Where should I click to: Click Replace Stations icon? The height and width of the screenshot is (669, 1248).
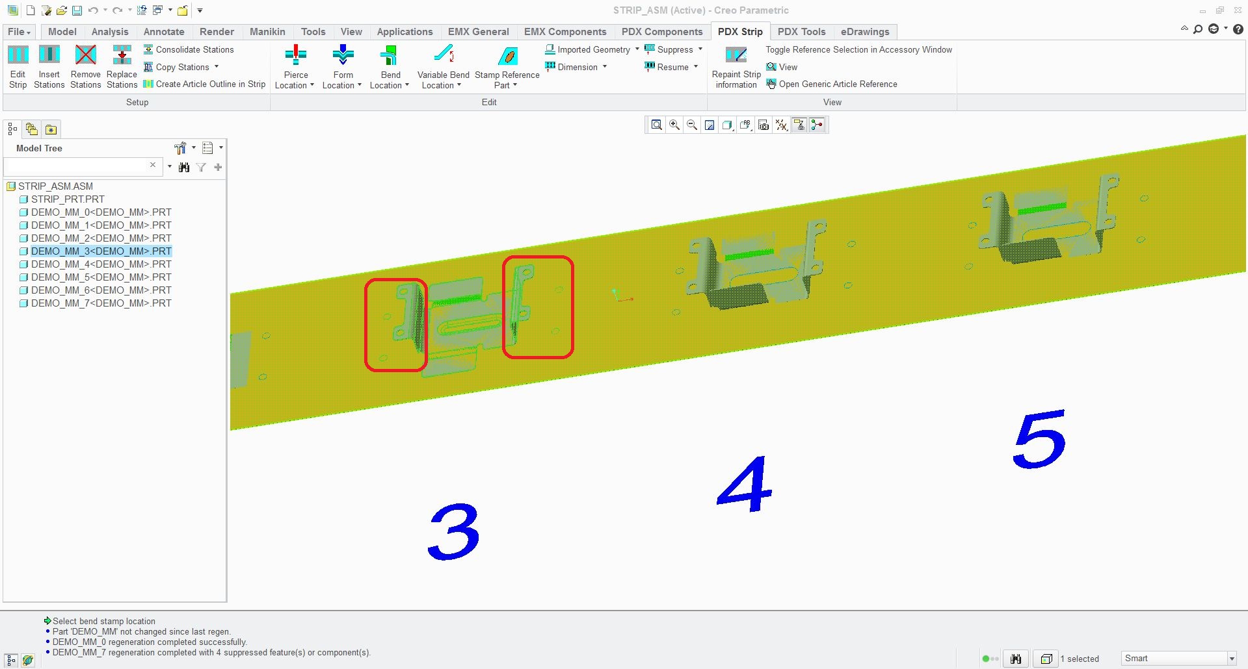pos(122,55)
